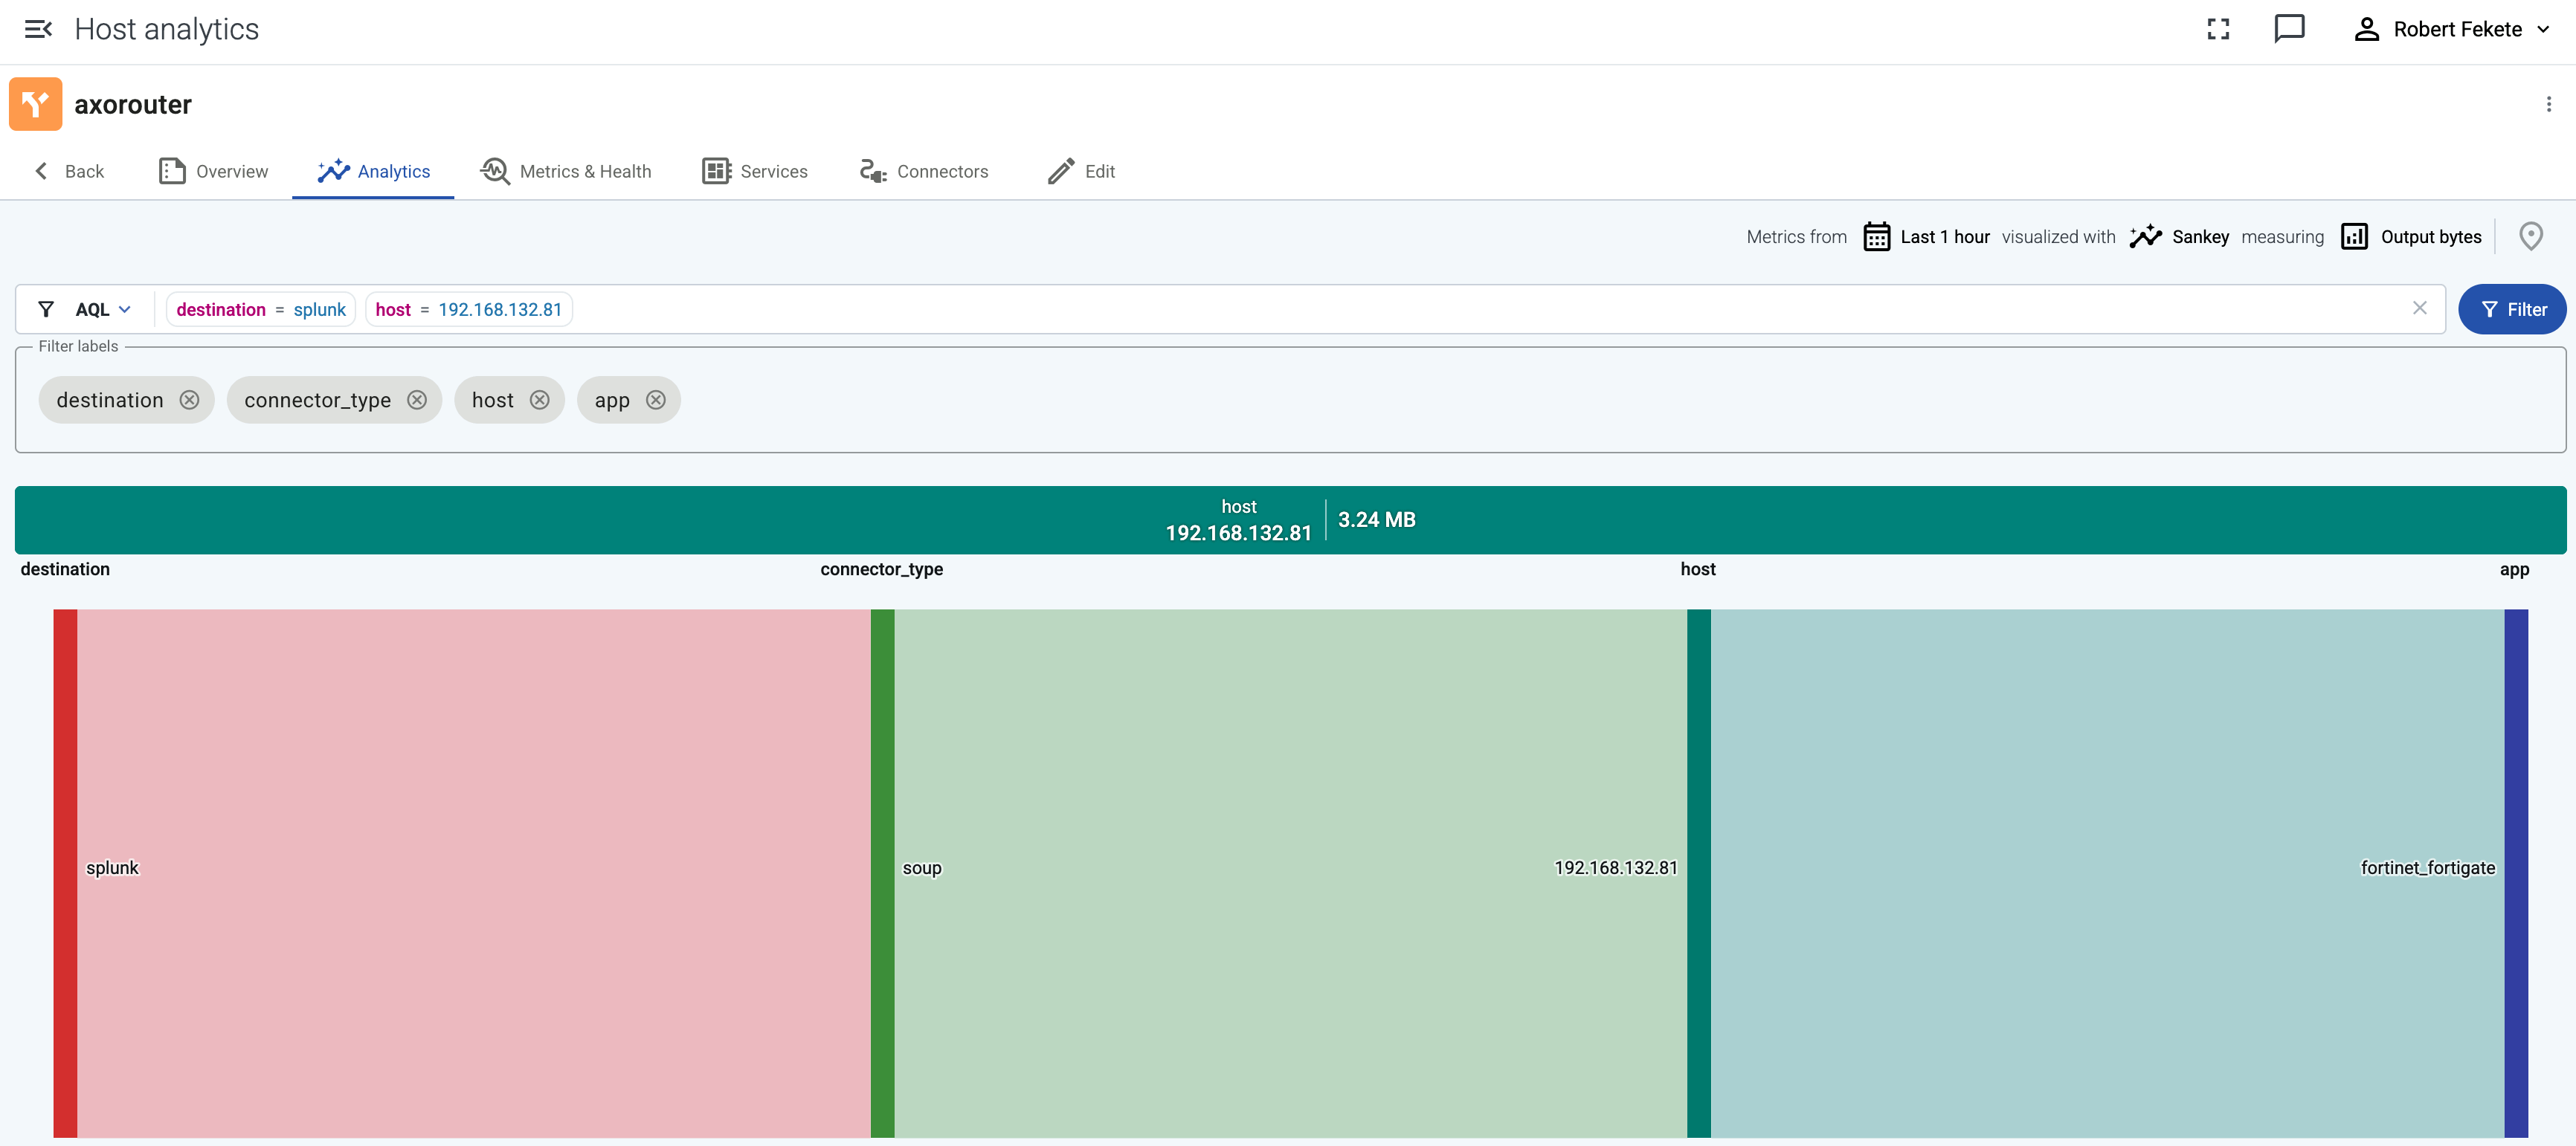Click the Sankey visualization icon
Image resolution: width=2576 pixels, height=1146 pixels.
pyautogui.click(x=2146, y=236)
